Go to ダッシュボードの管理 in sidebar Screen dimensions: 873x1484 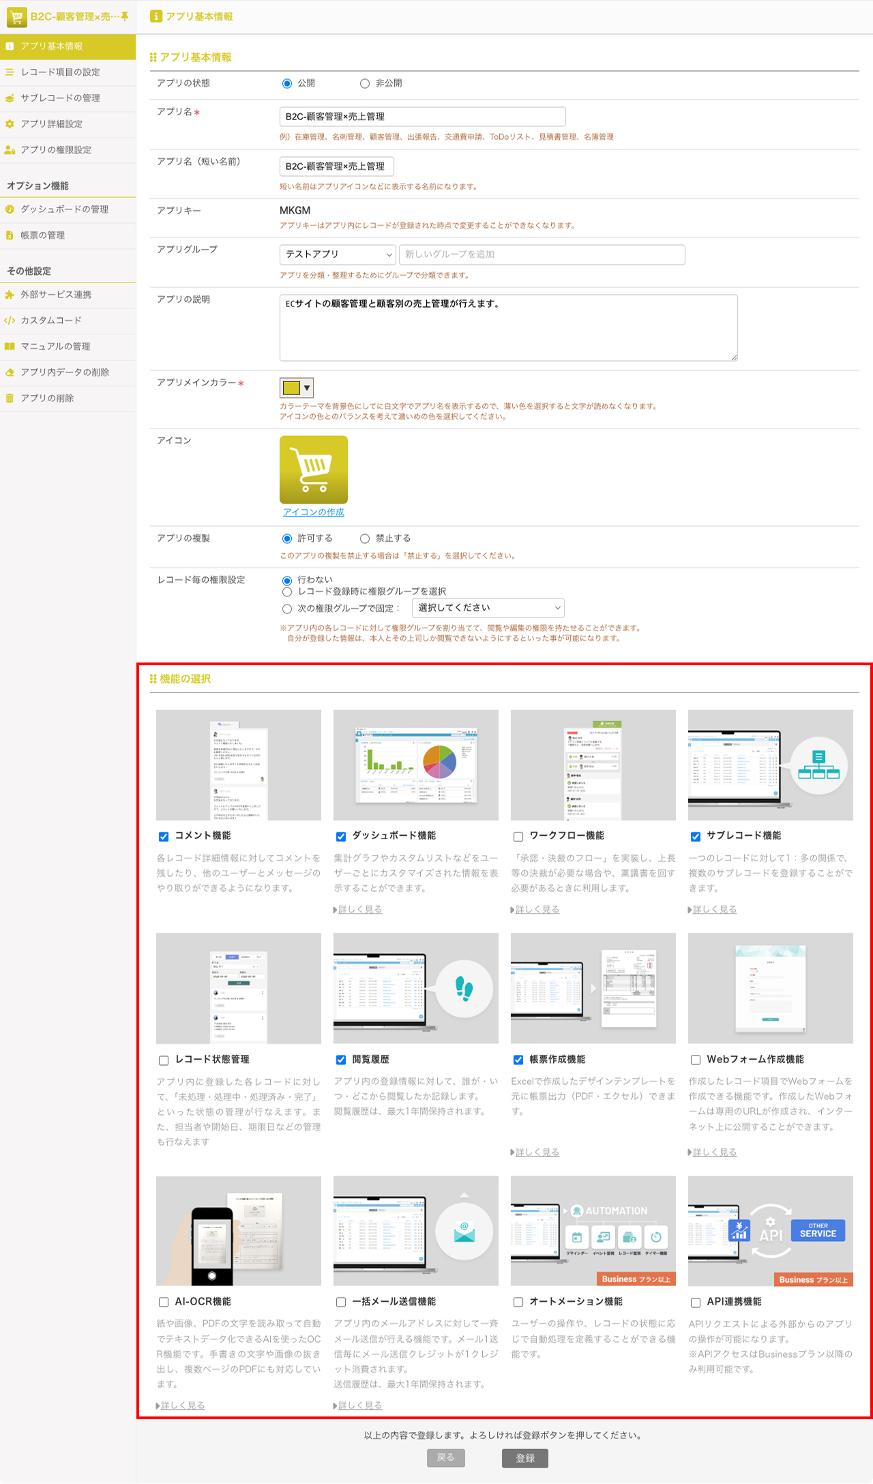64,209
